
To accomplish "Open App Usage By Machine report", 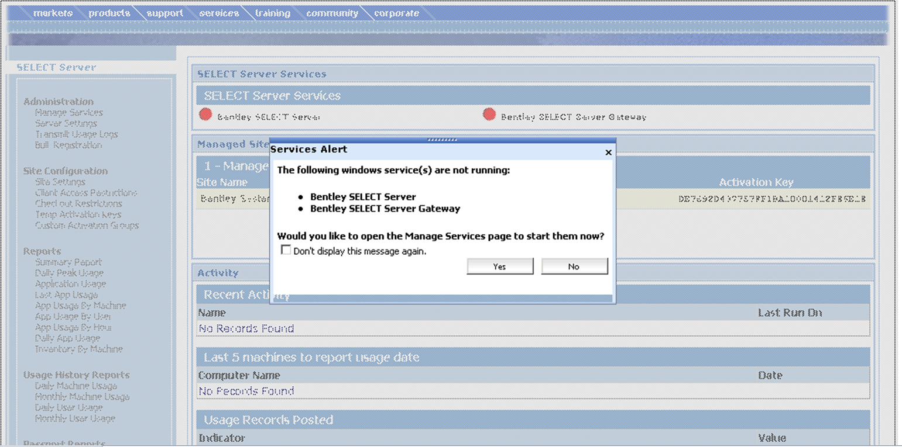I will (80, 306).
